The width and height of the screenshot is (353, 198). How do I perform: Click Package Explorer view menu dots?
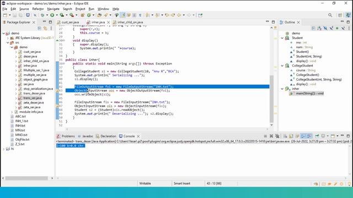51,28
